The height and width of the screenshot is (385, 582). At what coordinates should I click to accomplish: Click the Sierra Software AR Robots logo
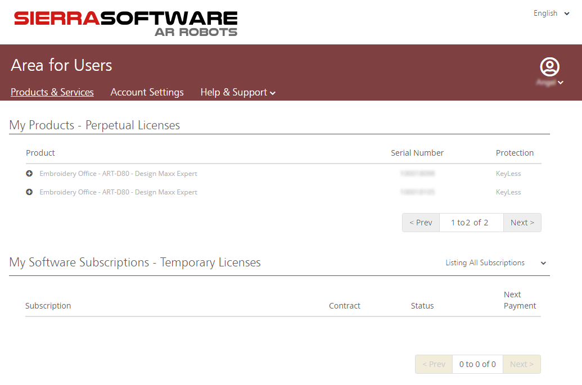(125, 23)
